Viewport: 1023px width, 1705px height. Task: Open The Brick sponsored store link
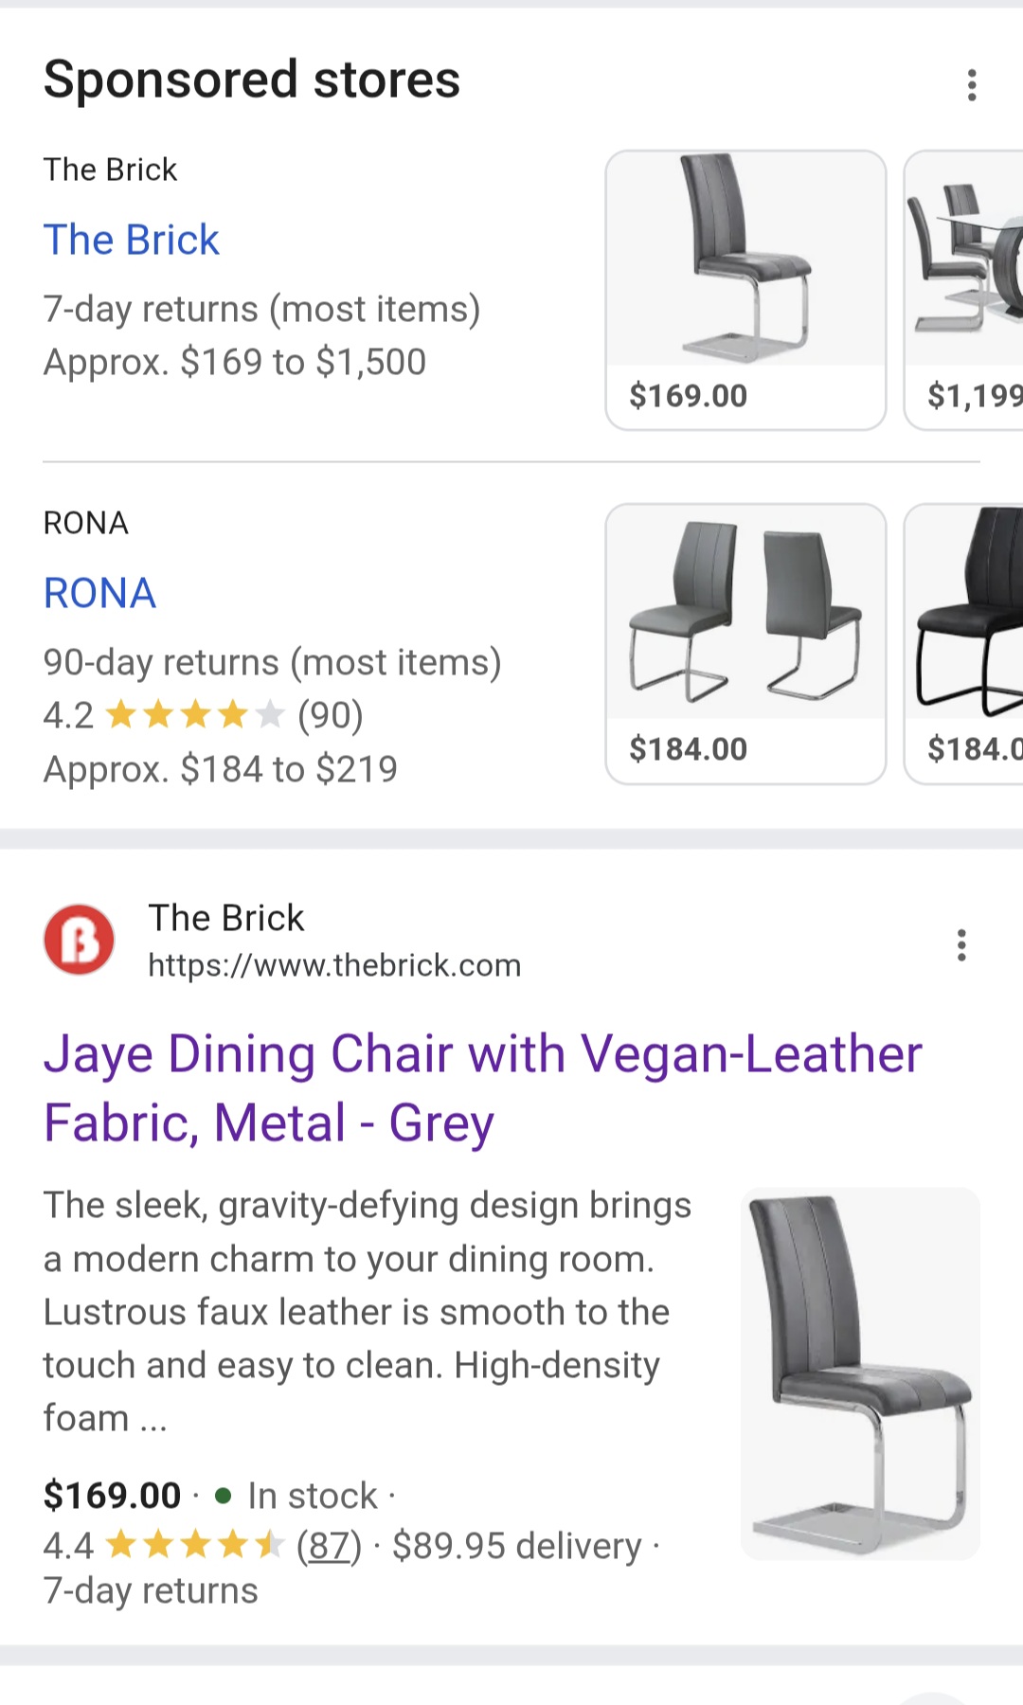coord(131,240)
